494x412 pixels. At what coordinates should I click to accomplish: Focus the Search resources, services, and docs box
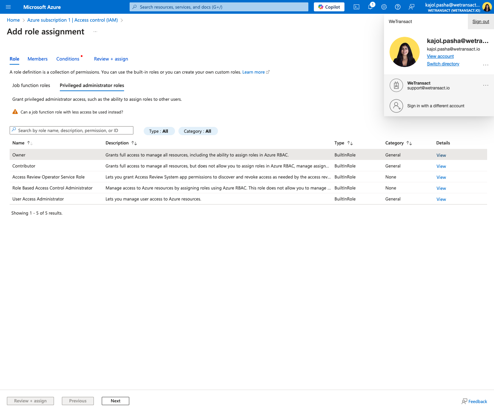219,7
